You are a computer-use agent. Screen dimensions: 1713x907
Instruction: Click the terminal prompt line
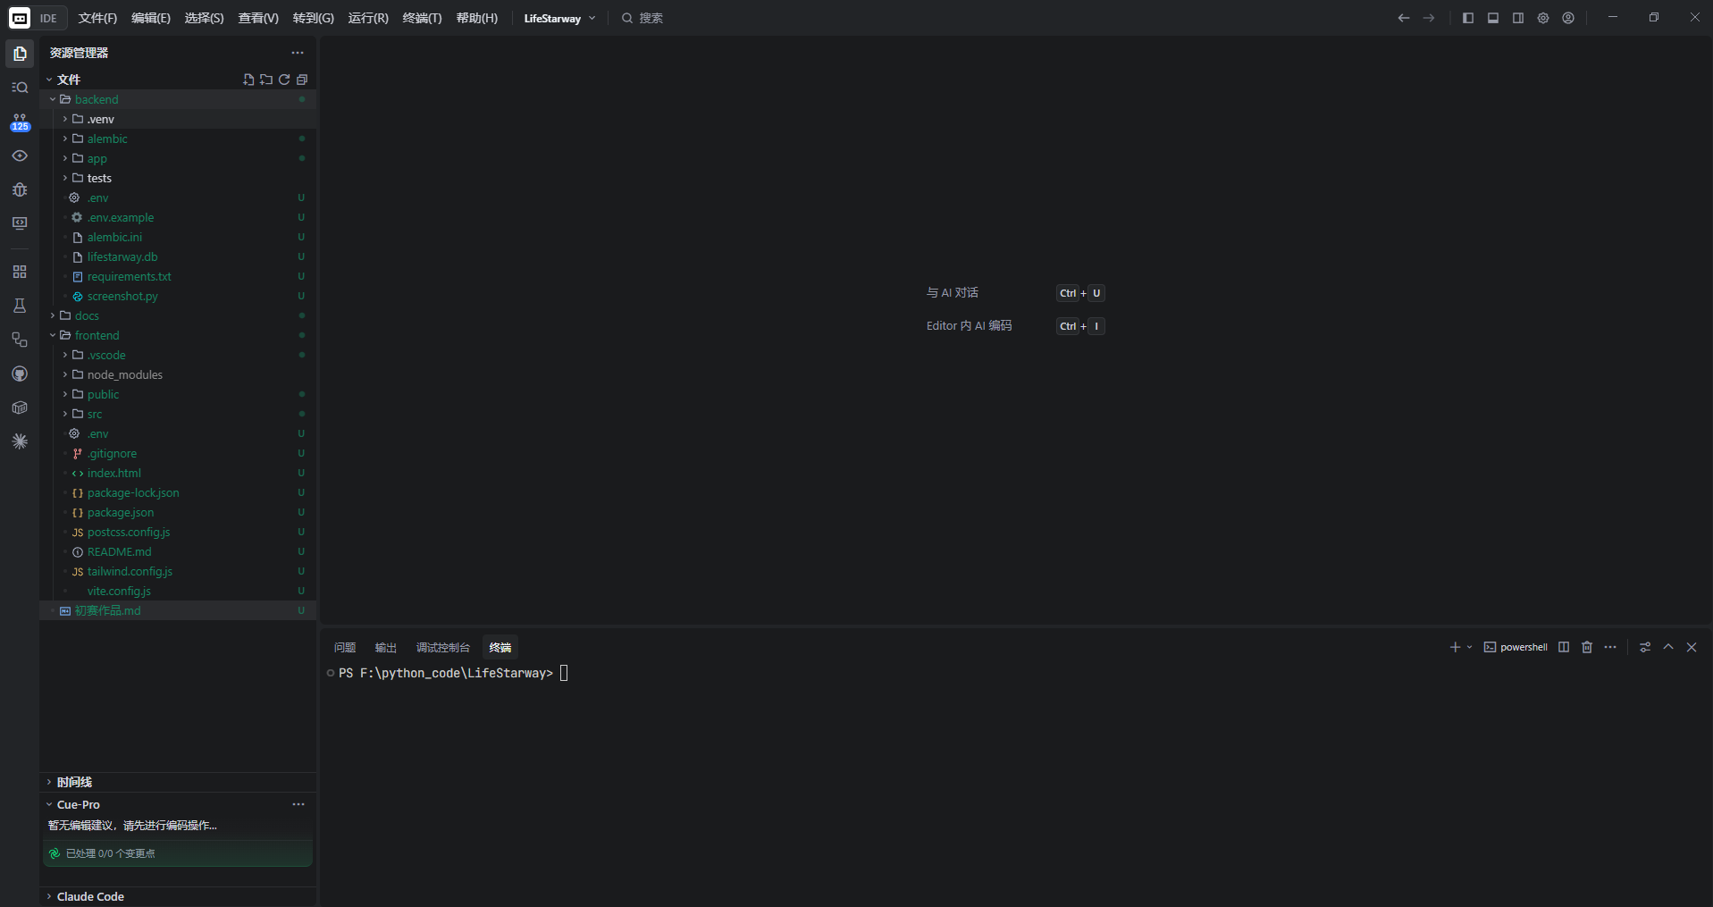coord(446,673)
